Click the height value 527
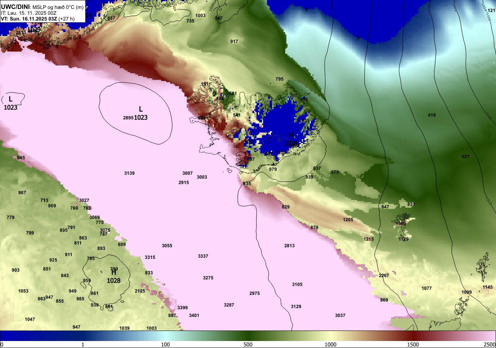This screenshot has height=348, width=496. (x=465, y=157)
